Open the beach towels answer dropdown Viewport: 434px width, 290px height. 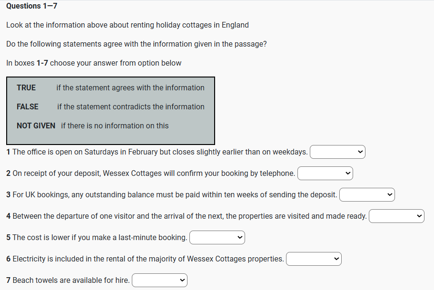pos(159,280)
